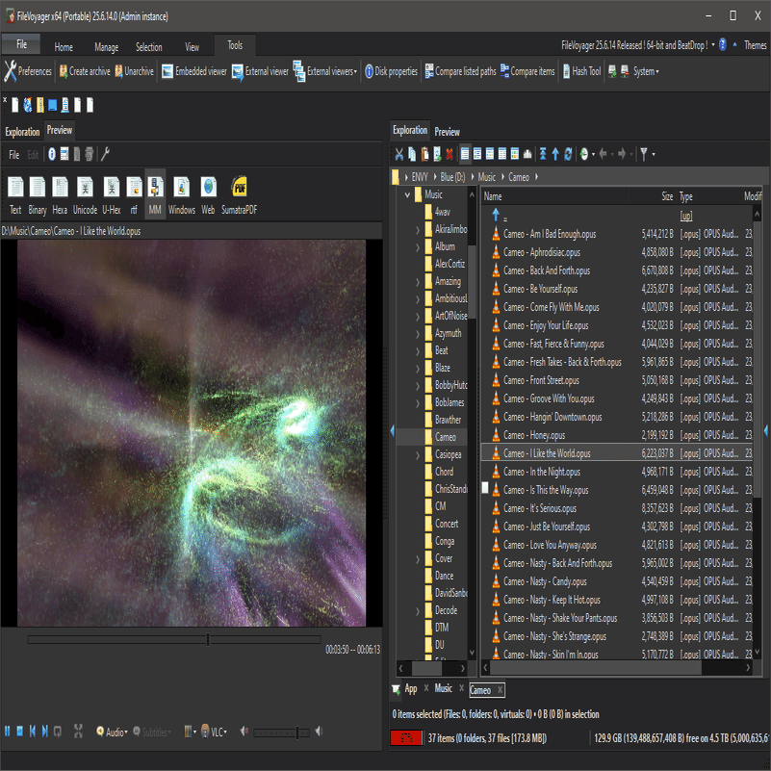The width and height of the screenshot is (771, 771).
Task: Select the Binary preview mode
Action: [38, 195]
